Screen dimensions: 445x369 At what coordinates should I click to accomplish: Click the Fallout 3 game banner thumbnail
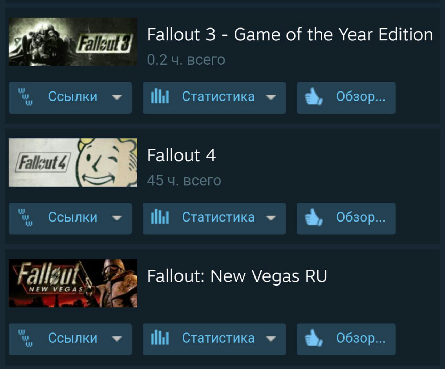[73, 42]
